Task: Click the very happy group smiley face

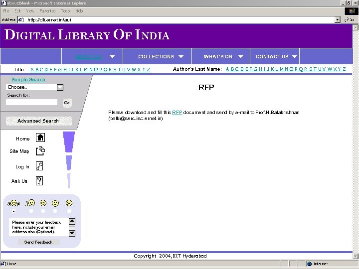Action: 14,203
